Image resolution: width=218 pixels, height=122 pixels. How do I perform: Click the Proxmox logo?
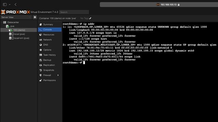(x=15, y=12)
